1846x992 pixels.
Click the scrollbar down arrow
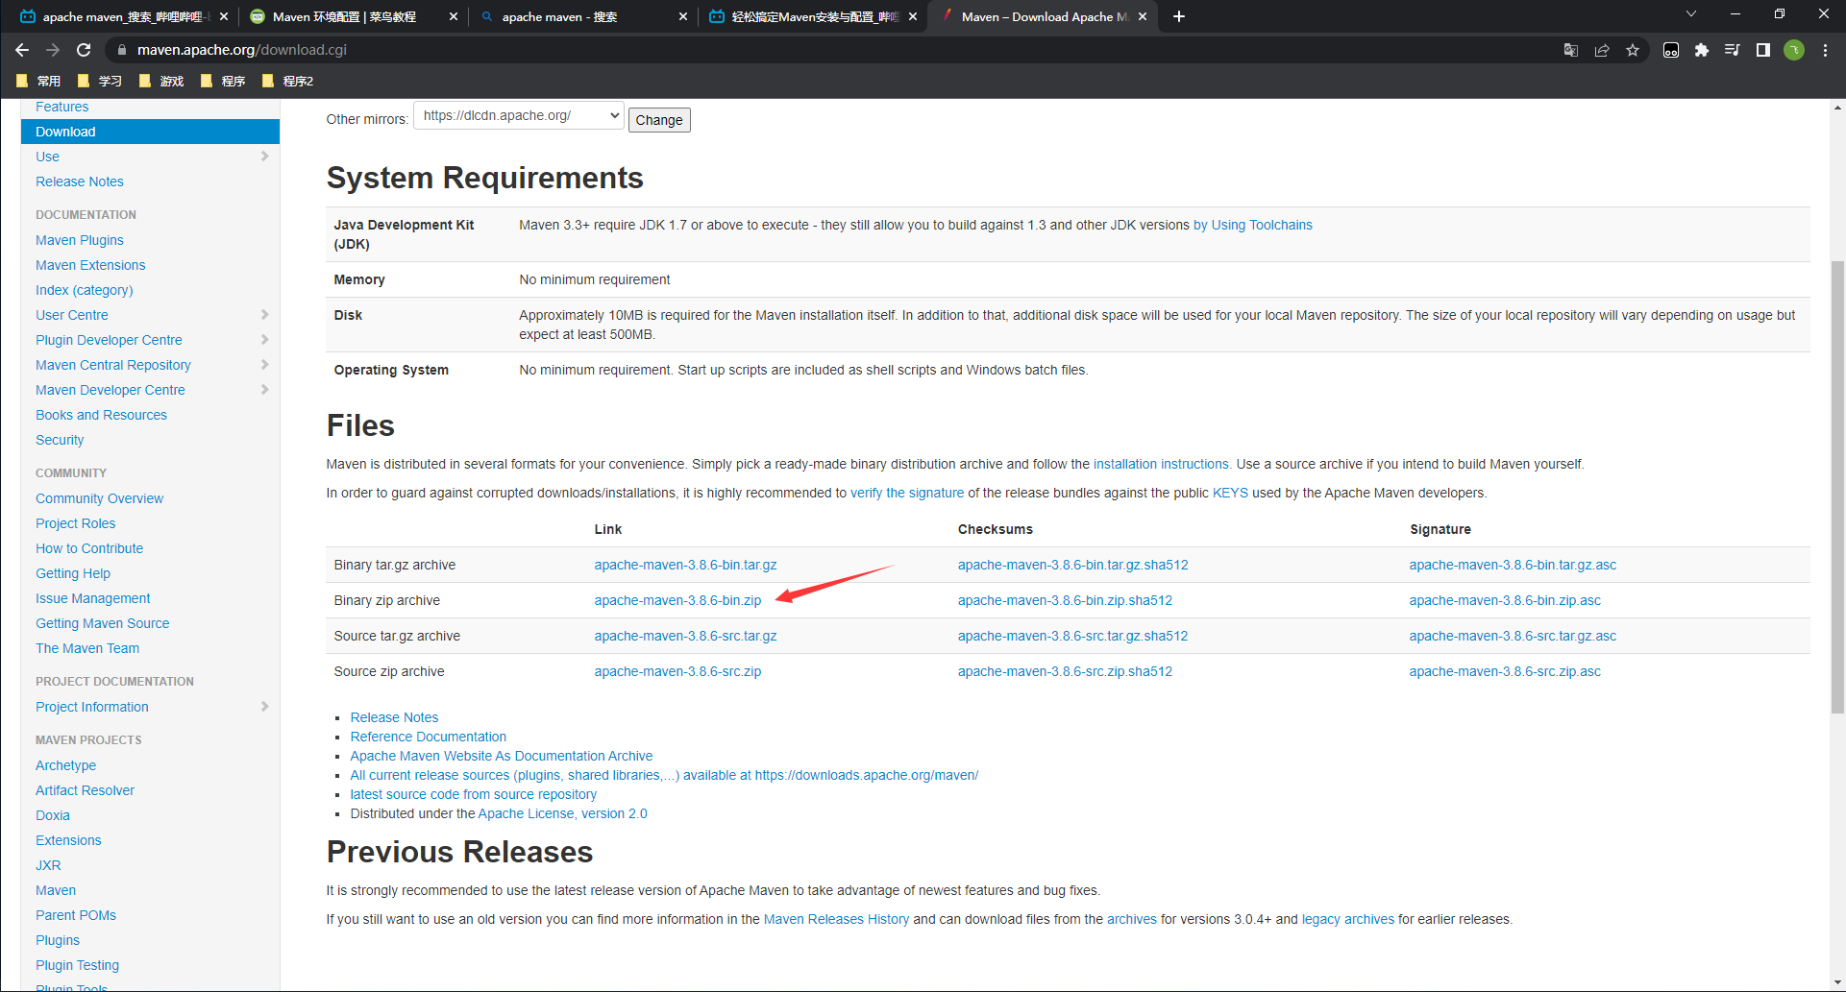click(1837, 982)
